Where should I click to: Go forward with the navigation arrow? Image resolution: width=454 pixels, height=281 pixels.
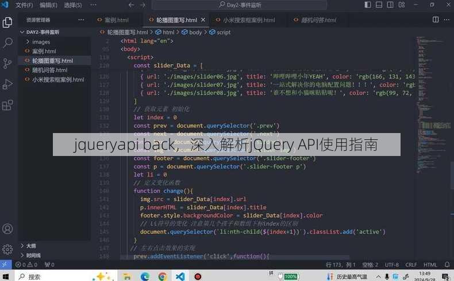(x=143, y=5)
